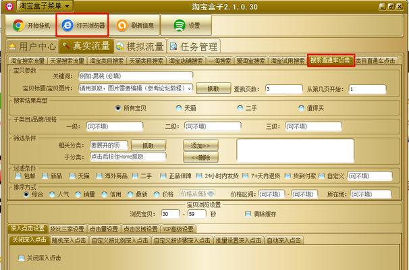
Task: Select the 二手 search result radio button
Action: [240, 108]
